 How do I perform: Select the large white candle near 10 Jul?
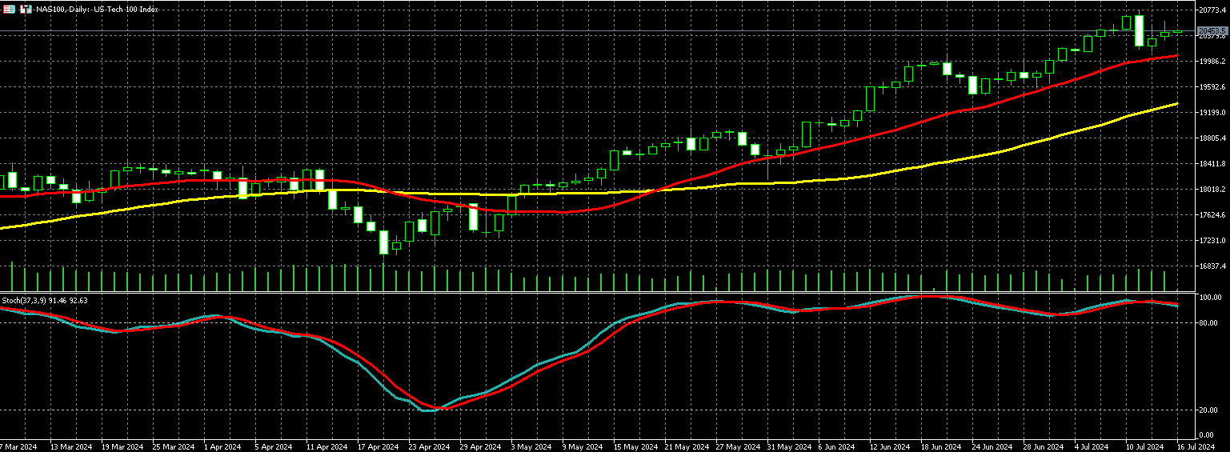1139,30
